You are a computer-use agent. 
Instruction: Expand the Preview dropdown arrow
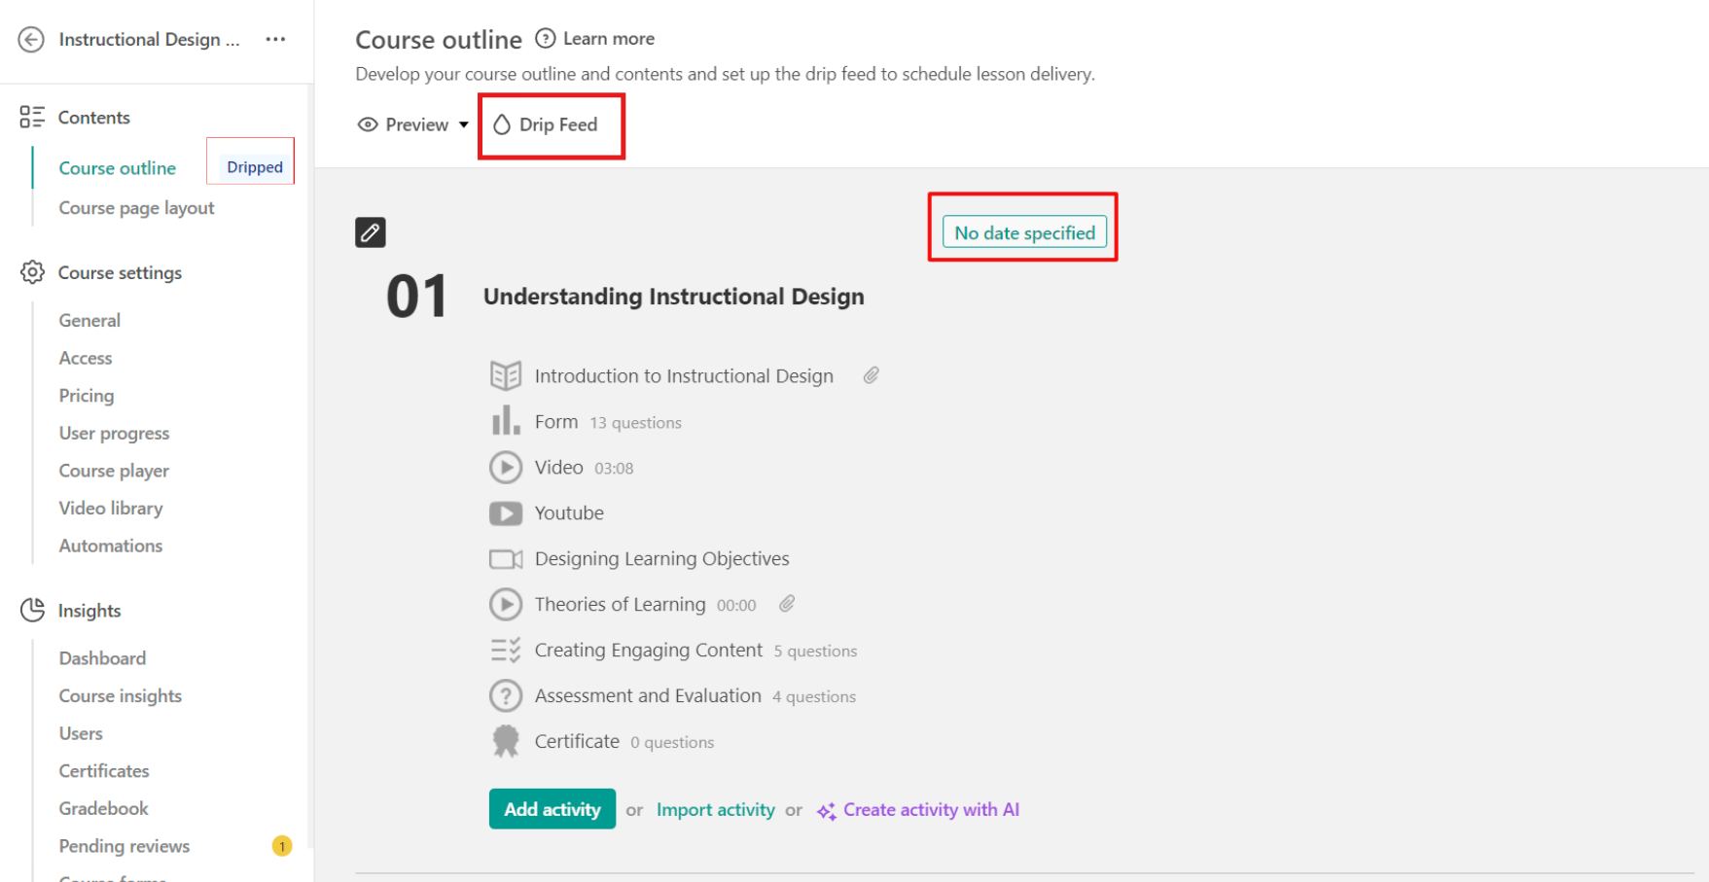point(464,125)
